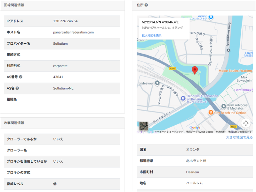
Task: Click the City Beach the Oerkap restaurant icon
Action: tap(211, 112)
